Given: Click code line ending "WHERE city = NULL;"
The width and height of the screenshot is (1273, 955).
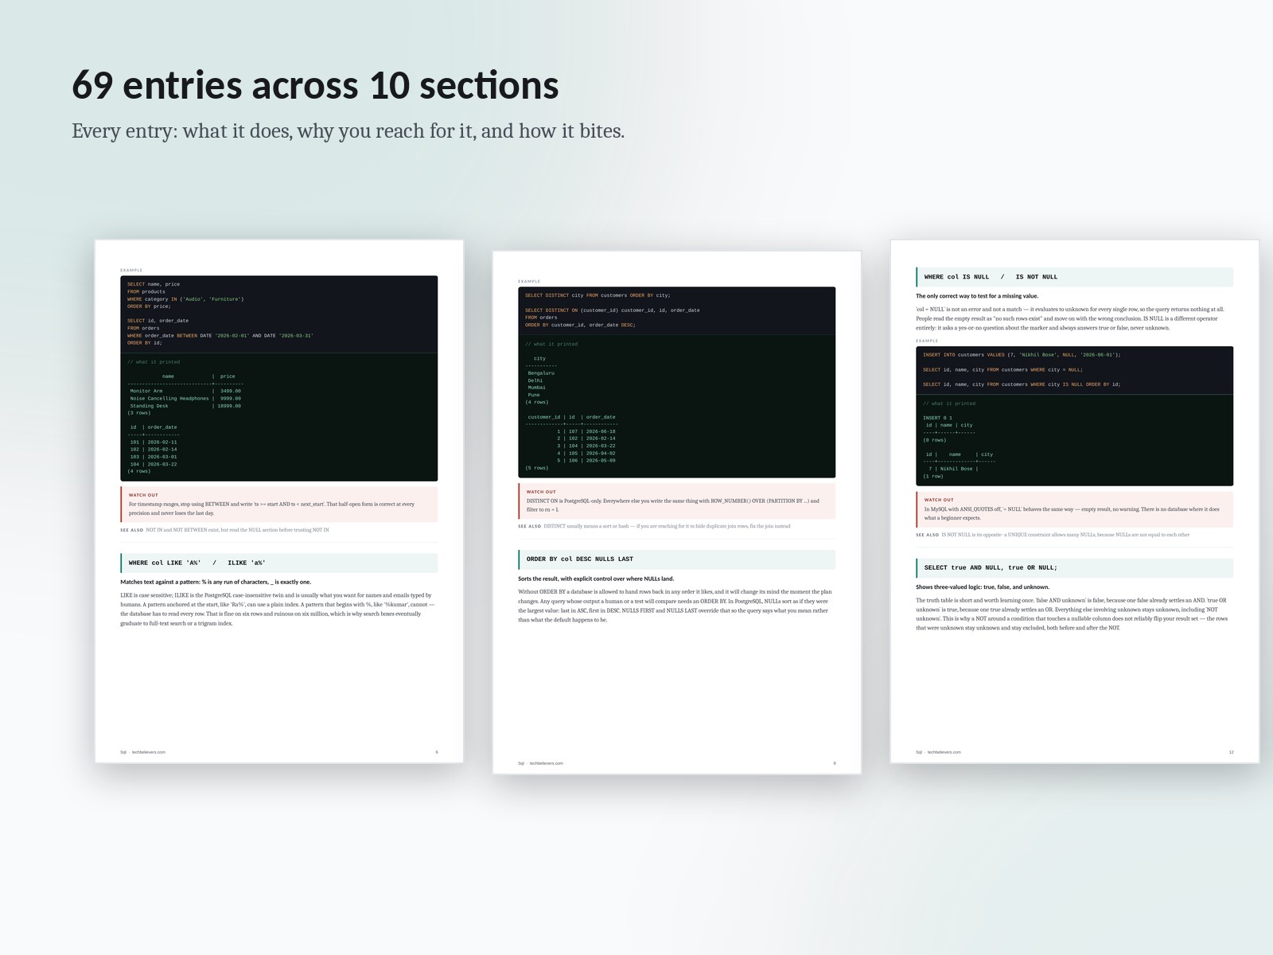Looking at the screenshot, I should click(x=1002, y=370).
